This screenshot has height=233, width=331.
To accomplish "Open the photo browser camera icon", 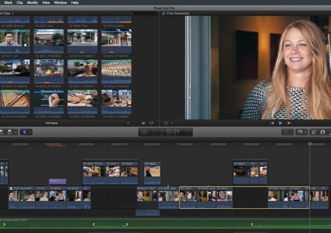I will [x=323, y=132].
